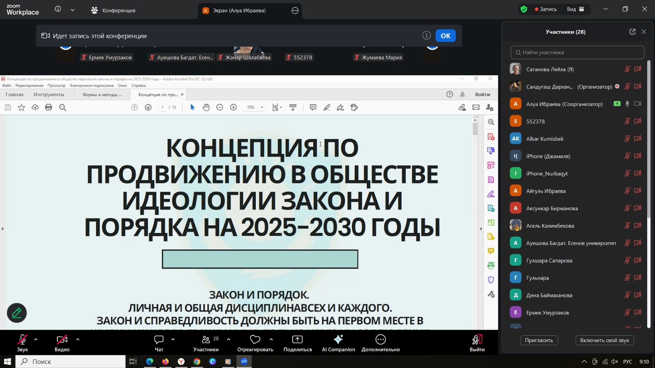Start your video with the Видео button
Screen dimensions: 655x368
point(61,342)
